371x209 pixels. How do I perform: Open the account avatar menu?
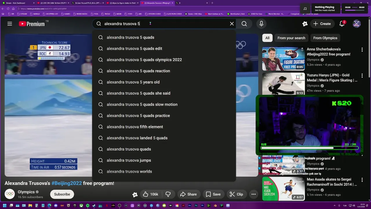tap(357, 24)
